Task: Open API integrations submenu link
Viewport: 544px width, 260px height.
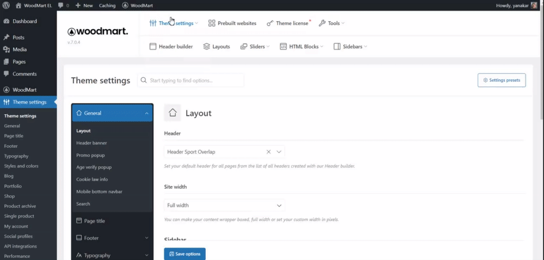Action: click(21, 246)
